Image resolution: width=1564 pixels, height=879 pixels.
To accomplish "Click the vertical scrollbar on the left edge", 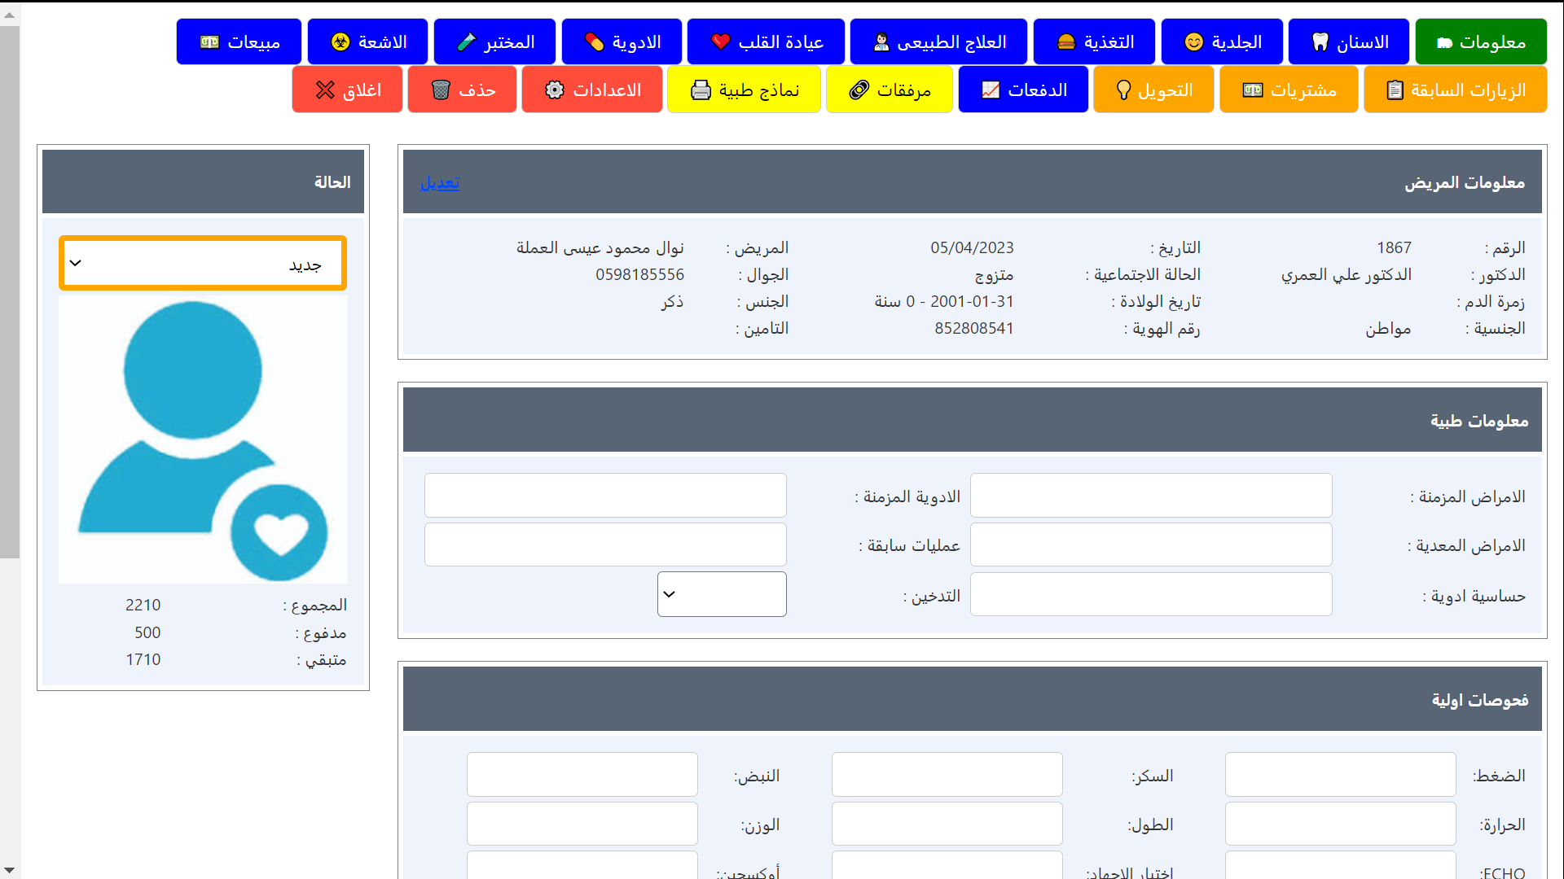I will click(x=9, y=293).
